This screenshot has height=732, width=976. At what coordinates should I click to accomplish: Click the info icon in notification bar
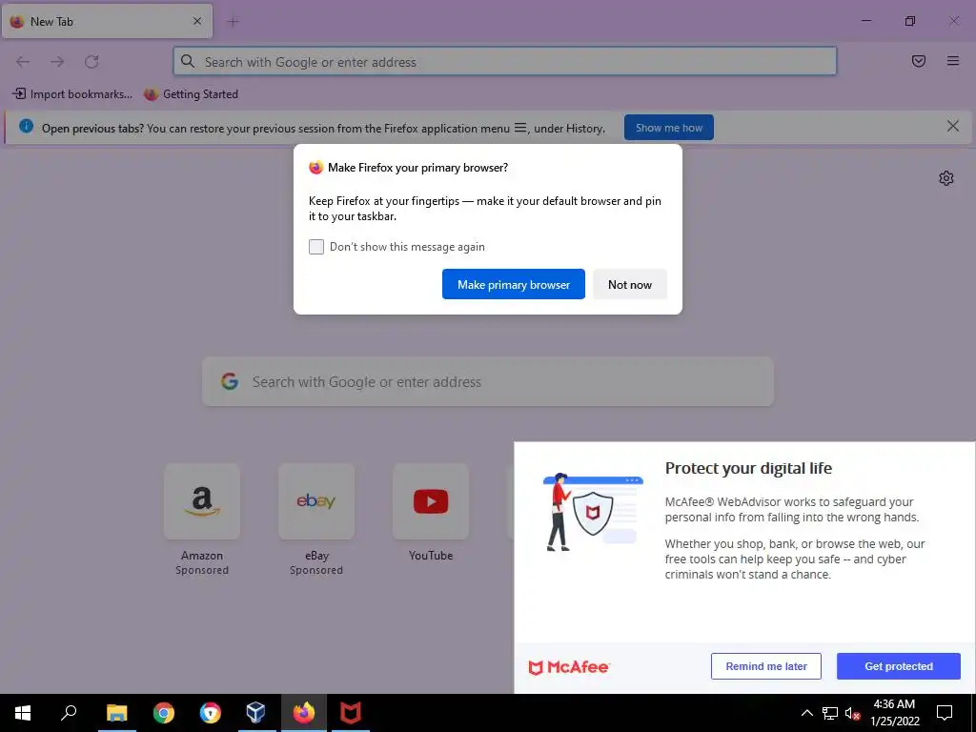coord(26,127)
